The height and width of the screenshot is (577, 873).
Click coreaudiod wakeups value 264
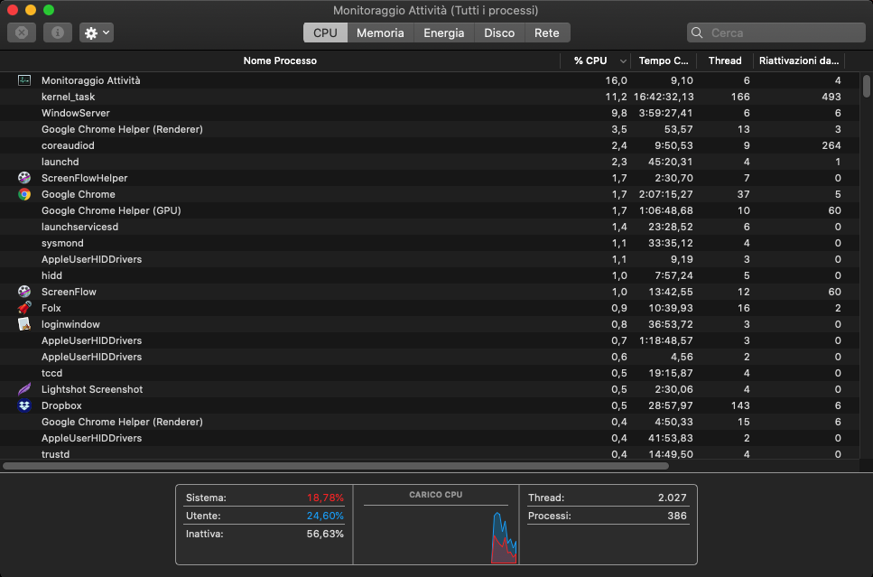(831, 145)
